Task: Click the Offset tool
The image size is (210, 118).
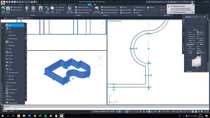Action: pyautogui.click(x=137, y=12)
